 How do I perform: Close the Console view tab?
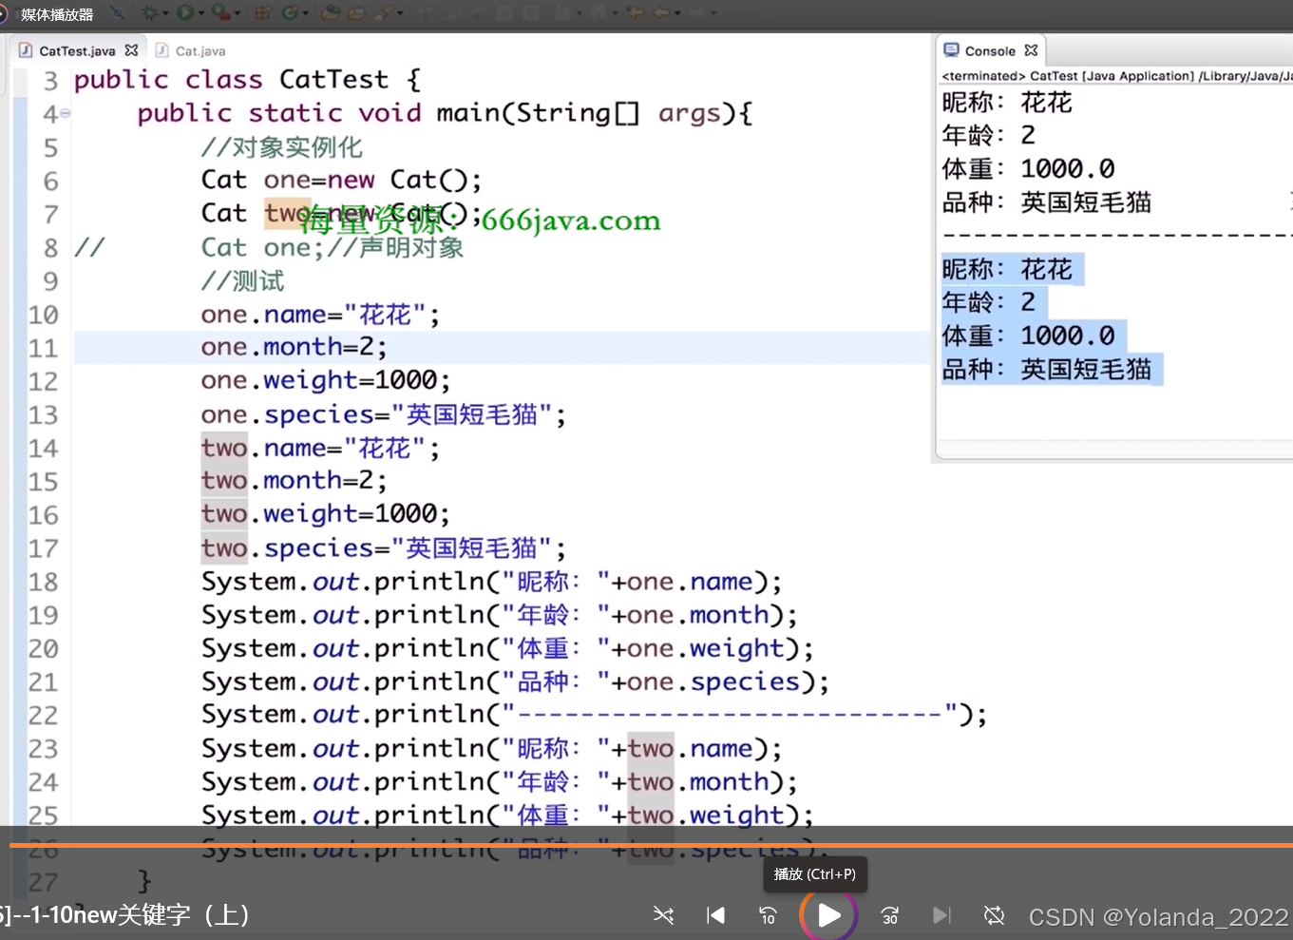tap(1031, 50)
